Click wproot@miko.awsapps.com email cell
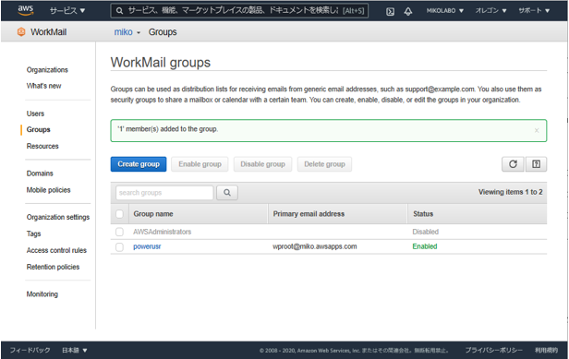The image size is (569, 359). coord(315,246)
